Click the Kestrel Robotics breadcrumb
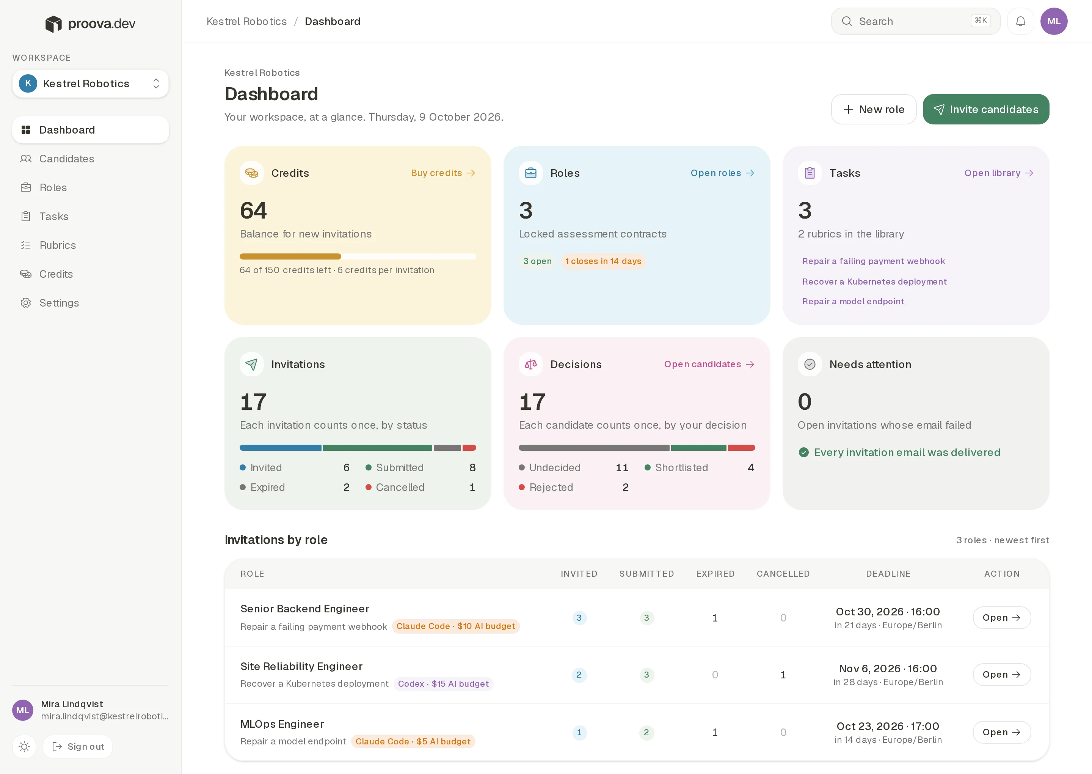The image size is (1092, 774). point(247,22)
